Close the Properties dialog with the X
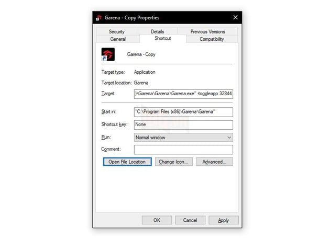The height and width of the screenshot is (238, 330). pos(235,17)
